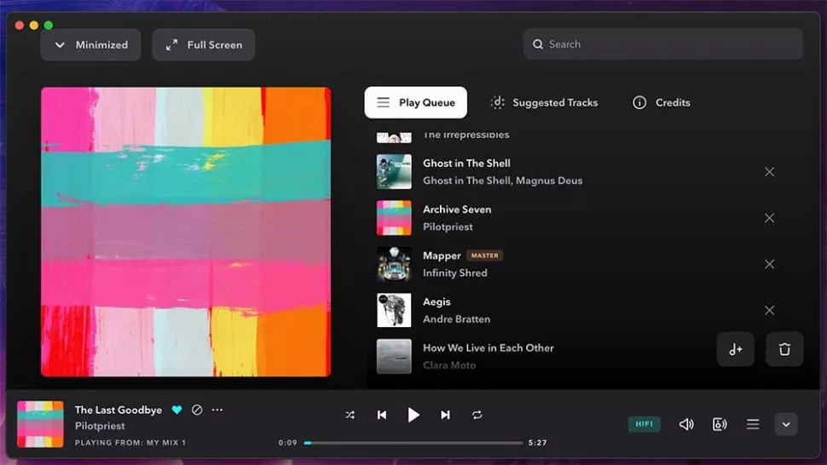Open artist Pilotpriest under Archive Seven
Viewport: 827px width, 465px height.
448,227
